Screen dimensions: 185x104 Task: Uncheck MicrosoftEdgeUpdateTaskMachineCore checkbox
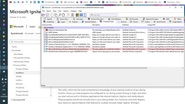point(45,40)
